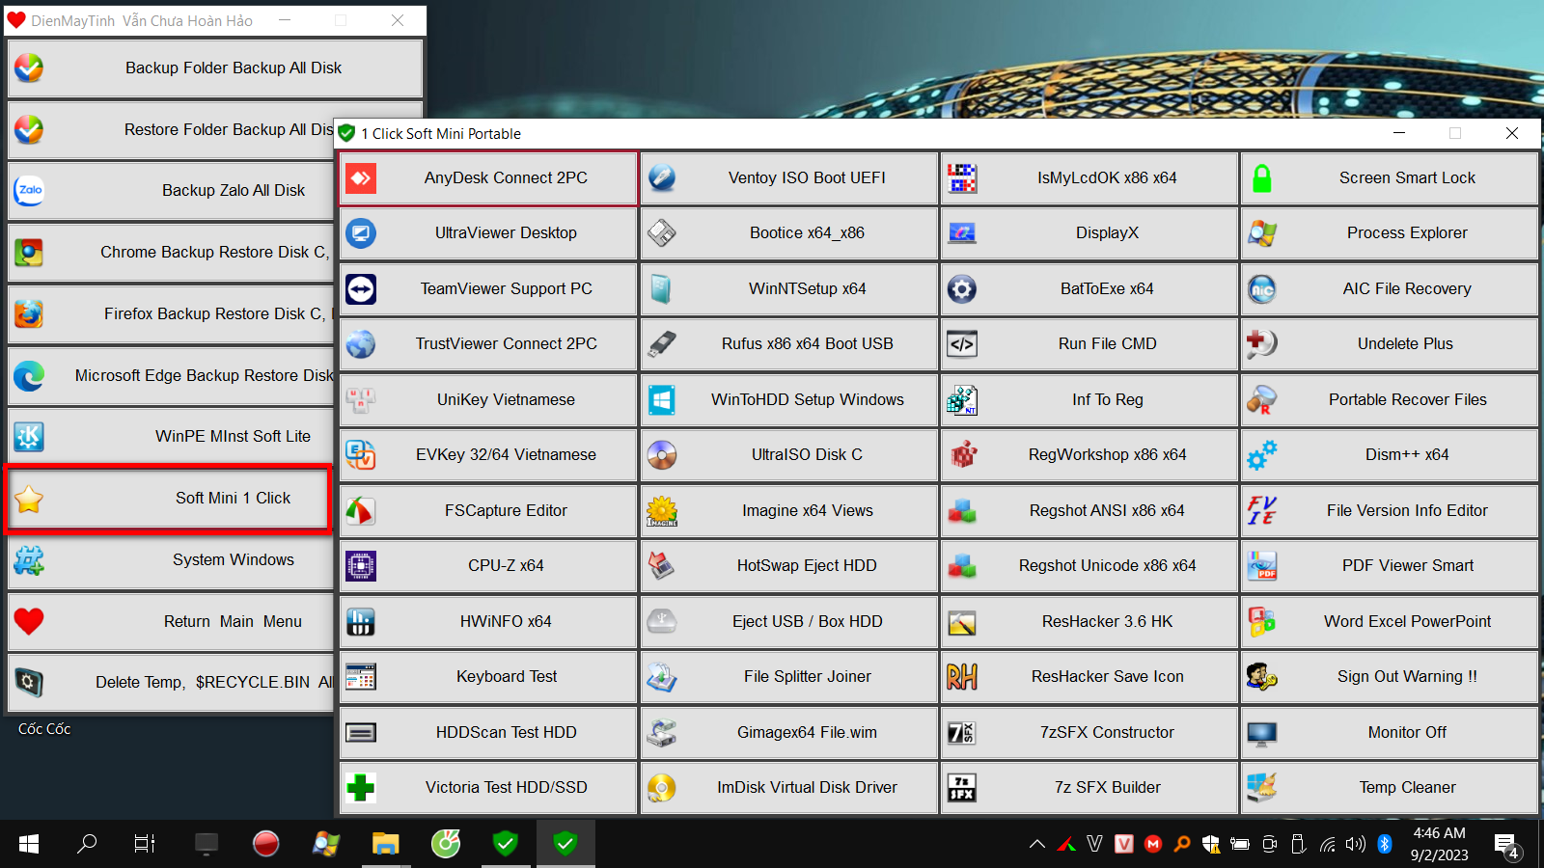The image size is (1544, 868).
Task: Click the 7zSFX Constructor icon
Action: point(962,733)
